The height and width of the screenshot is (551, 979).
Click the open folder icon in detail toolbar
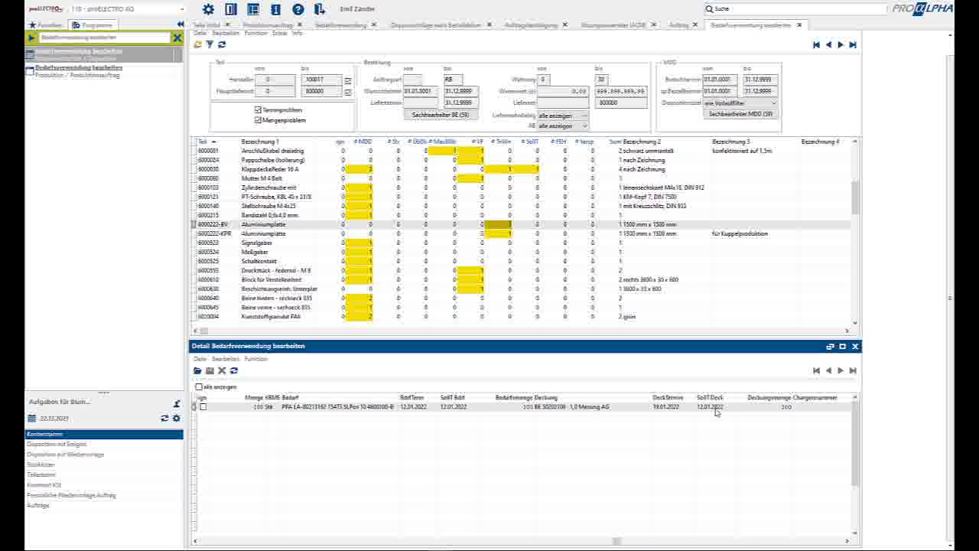197,370
